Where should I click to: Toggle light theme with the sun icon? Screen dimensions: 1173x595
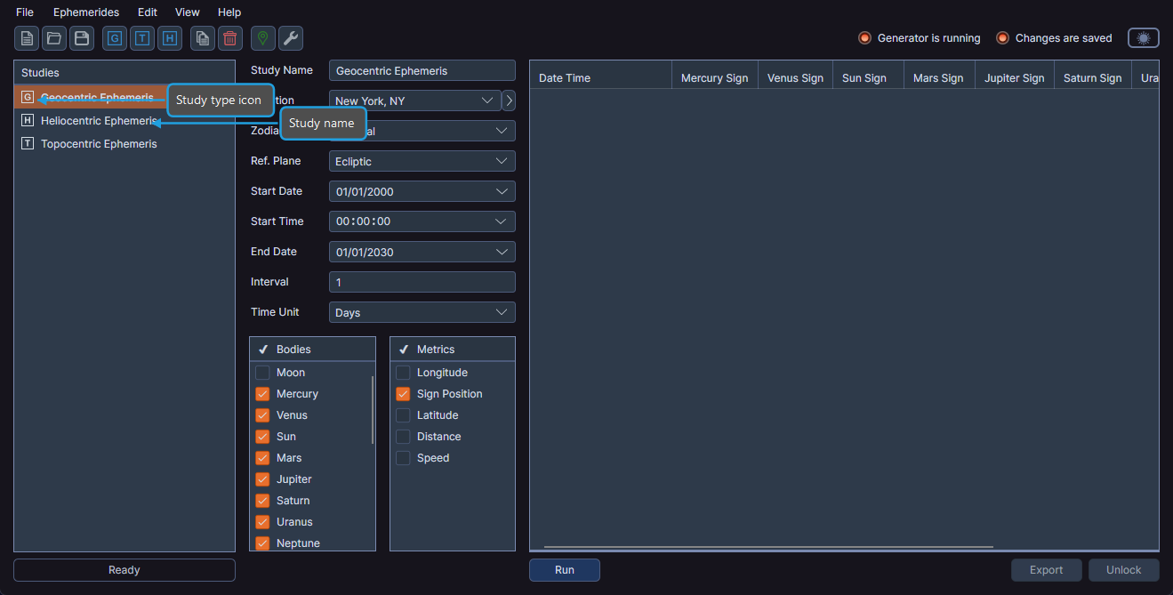click(1143, 38)
